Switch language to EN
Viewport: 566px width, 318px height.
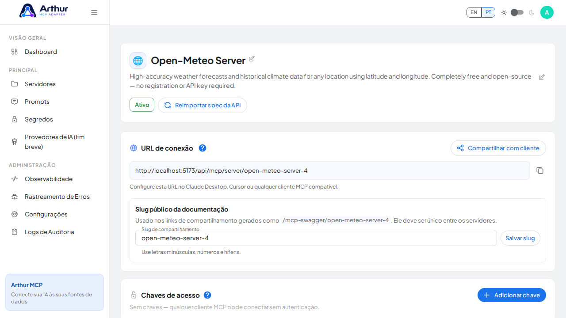(x=474, y=12)
